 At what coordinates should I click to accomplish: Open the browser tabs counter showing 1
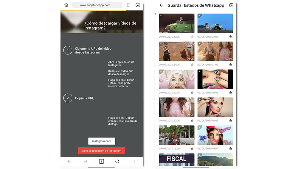pos(102,162)
